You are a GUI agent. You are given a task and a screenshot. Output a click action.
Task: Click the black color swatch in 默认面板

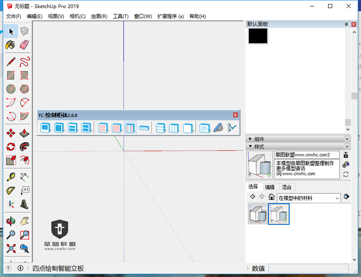click(258, 36)
